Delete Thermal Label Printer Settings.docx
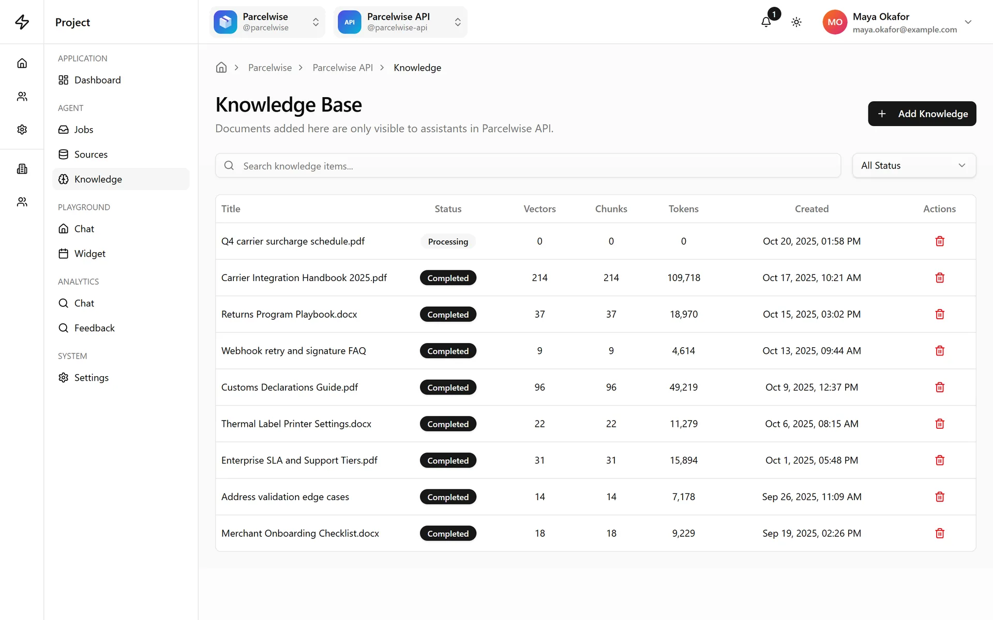 click(940, 424)
